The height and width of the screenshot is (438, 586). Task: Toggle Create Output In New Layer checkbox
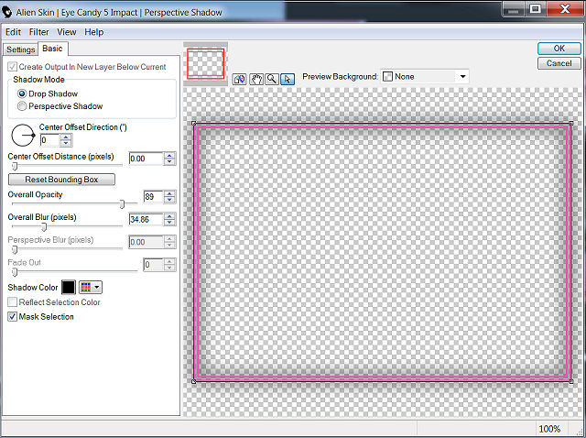click(x=12, y=67)
